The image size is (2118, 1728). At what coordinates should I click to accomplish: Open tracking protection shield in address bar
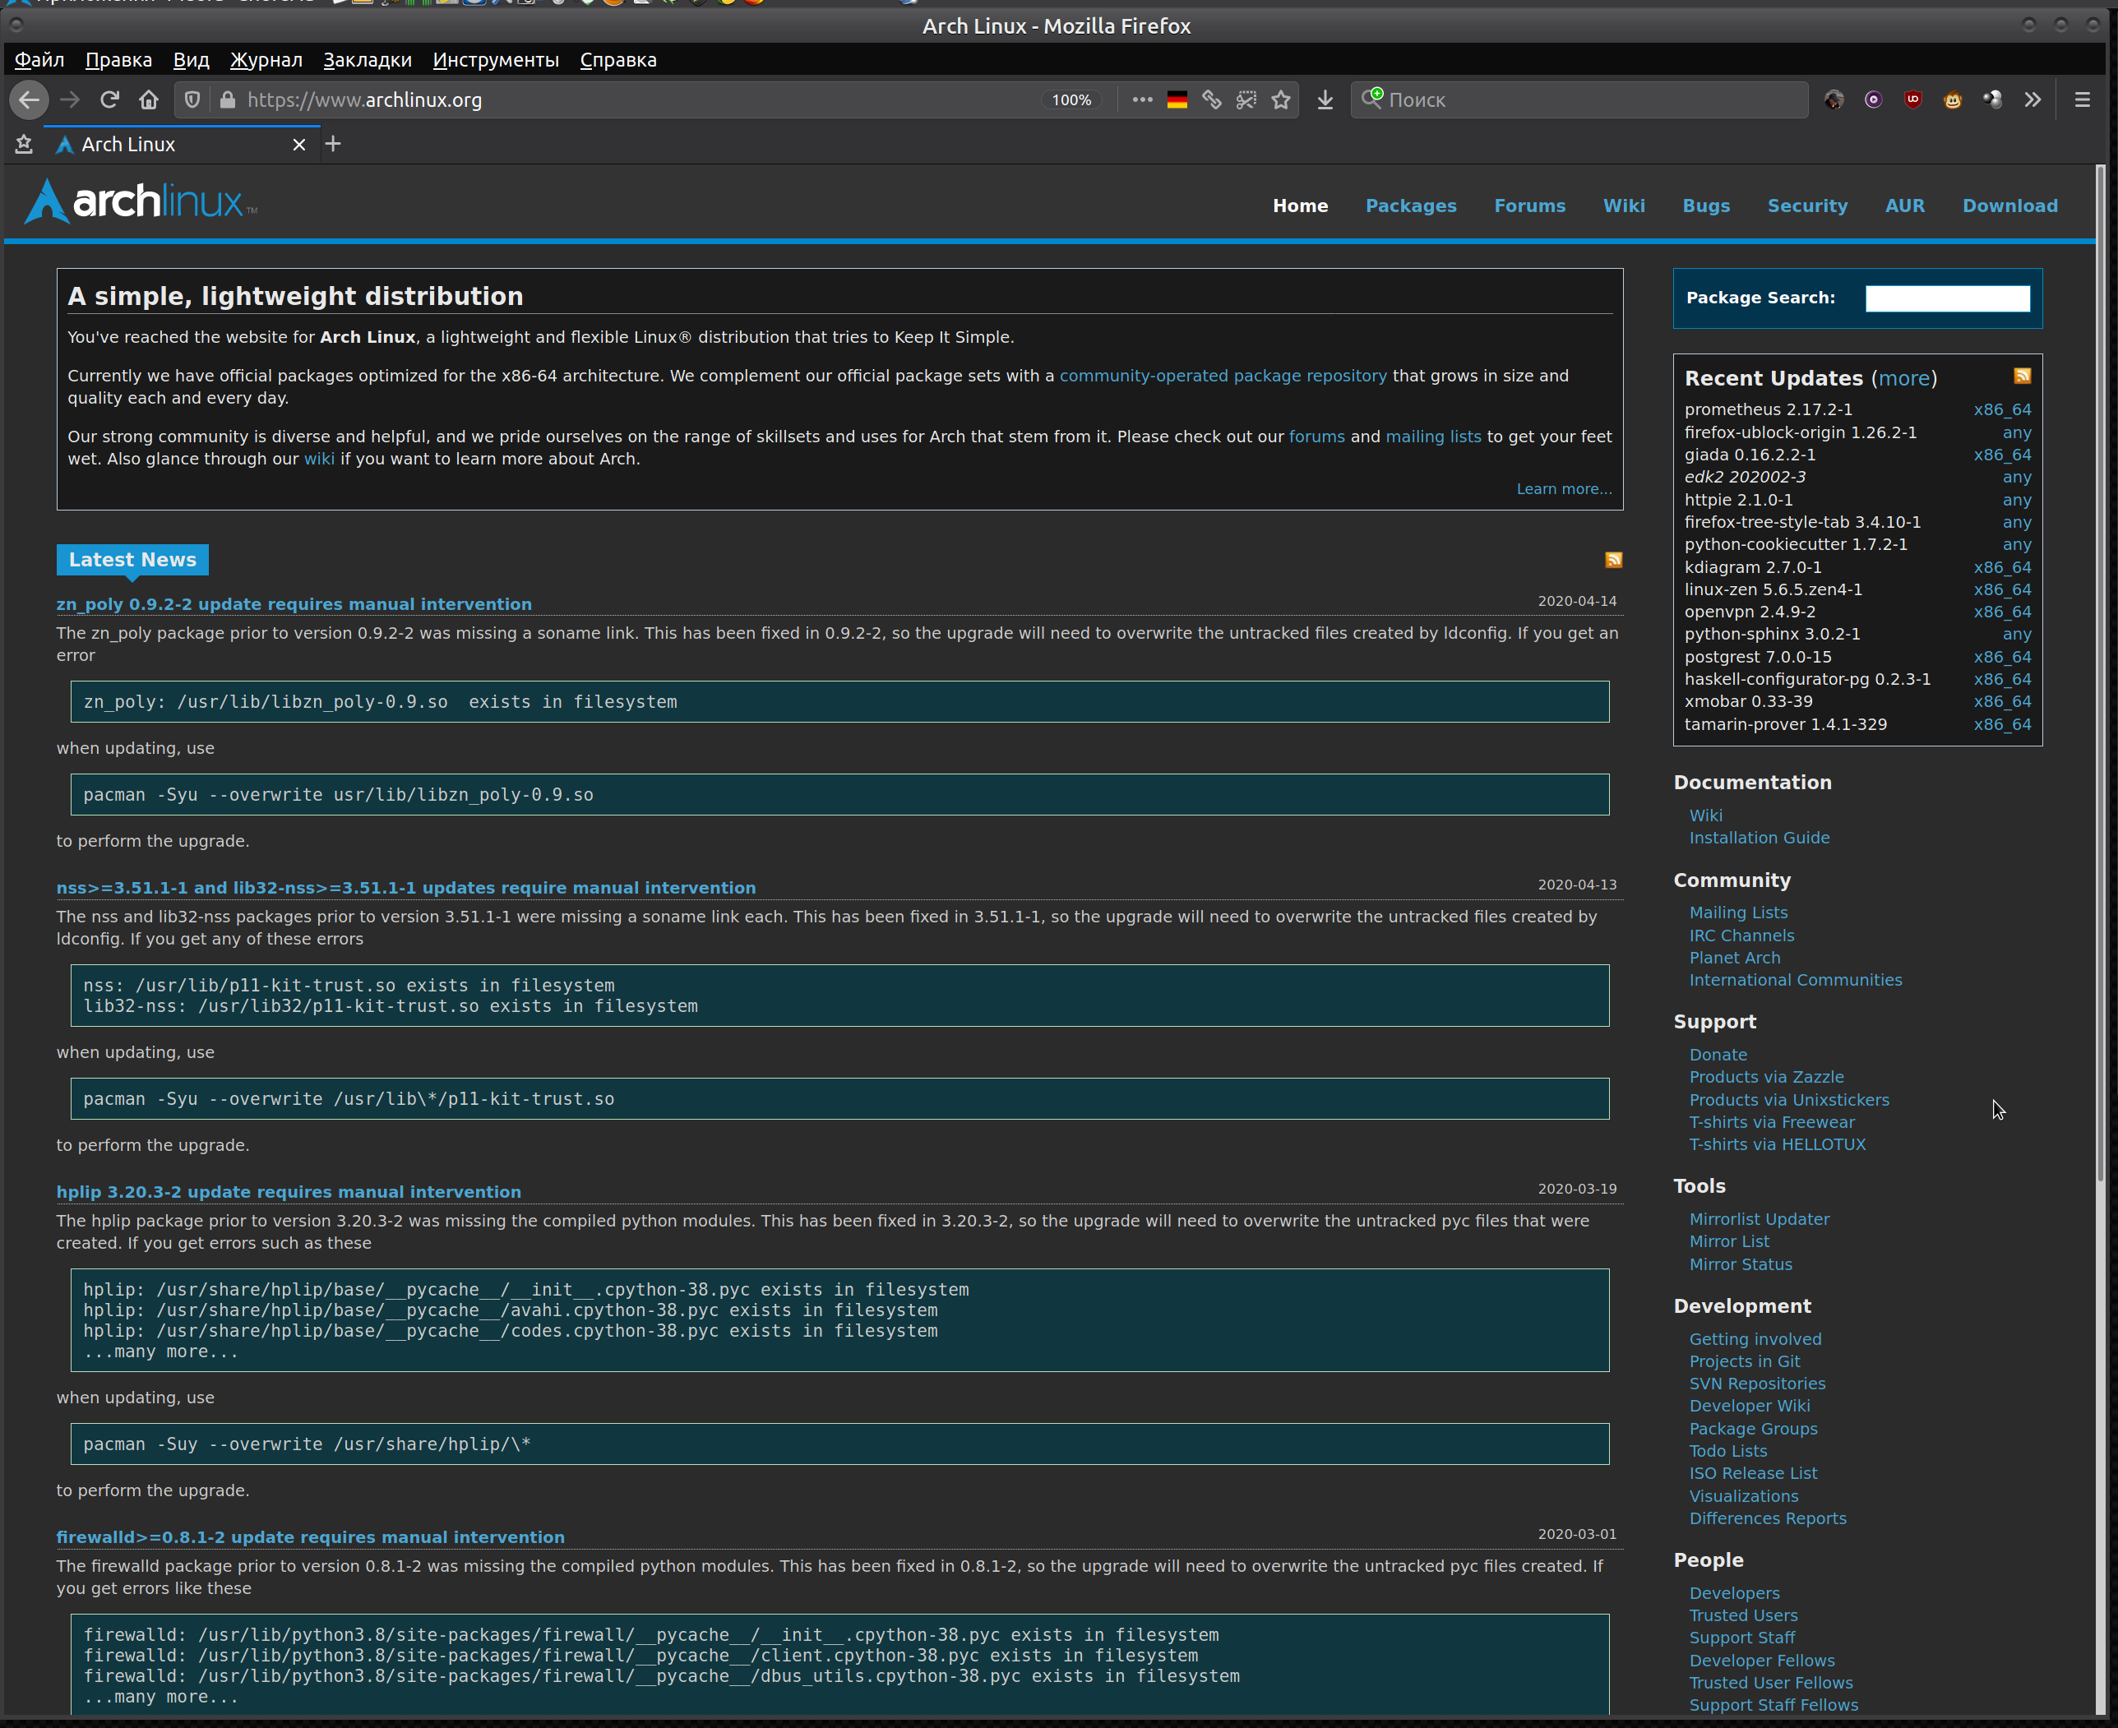click(x=193, y=99)
